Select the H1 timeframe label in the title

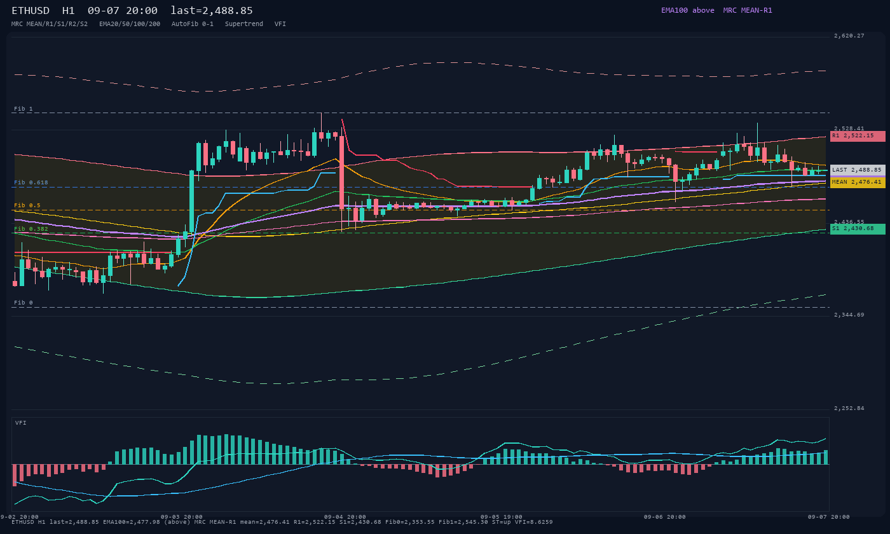coord(69,11)
